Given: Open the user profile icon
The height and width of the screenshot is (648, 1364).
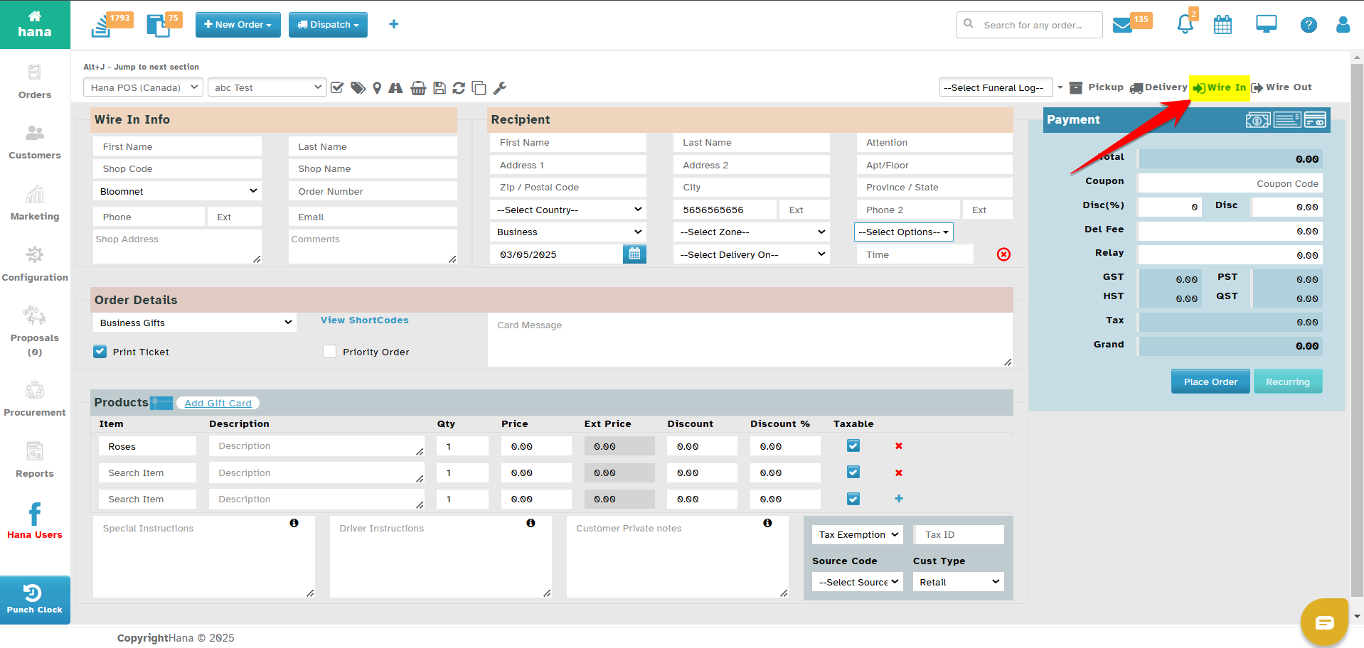Looking at the screenshot, I should pyautogui.click(x=1343, y=25).
